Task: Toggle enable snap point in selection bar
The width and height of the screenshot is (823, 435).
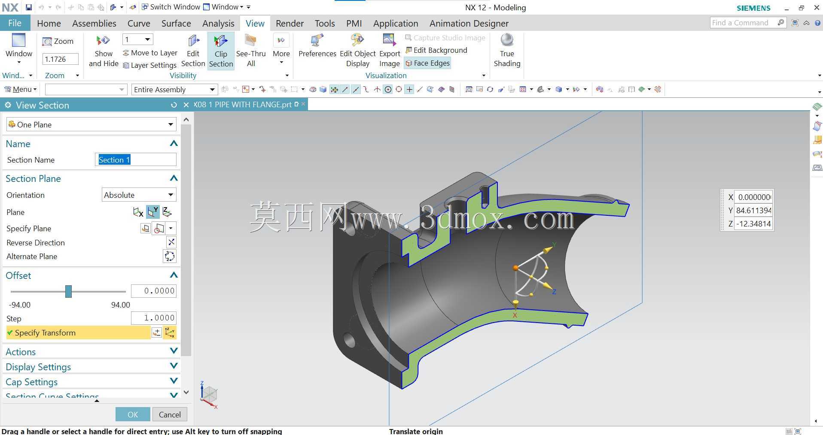Action: click(334, 89)
